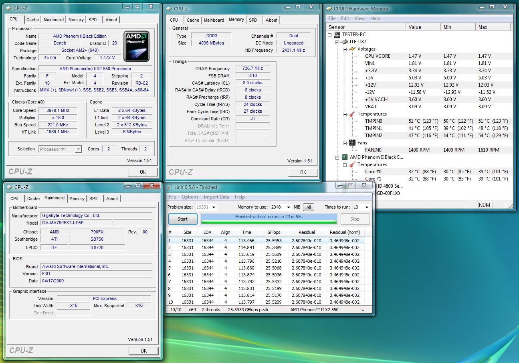Screen dimensions: 519x363
Task: Click the 25.5953 GFlops peak status entry
Action: [x=248, y=310]
